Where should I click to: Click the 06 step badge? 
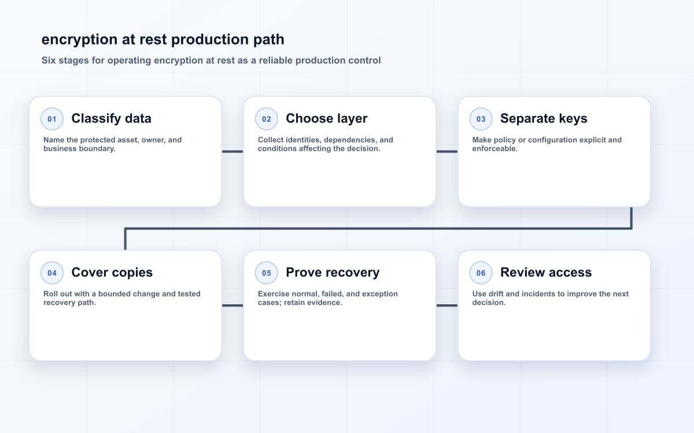[x=481, y=273]
